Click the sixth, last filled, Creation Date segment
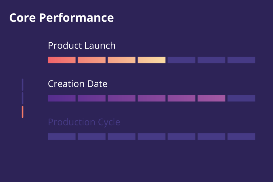The height and width of the screenshot is (182, 273). [x=211, y=98]
